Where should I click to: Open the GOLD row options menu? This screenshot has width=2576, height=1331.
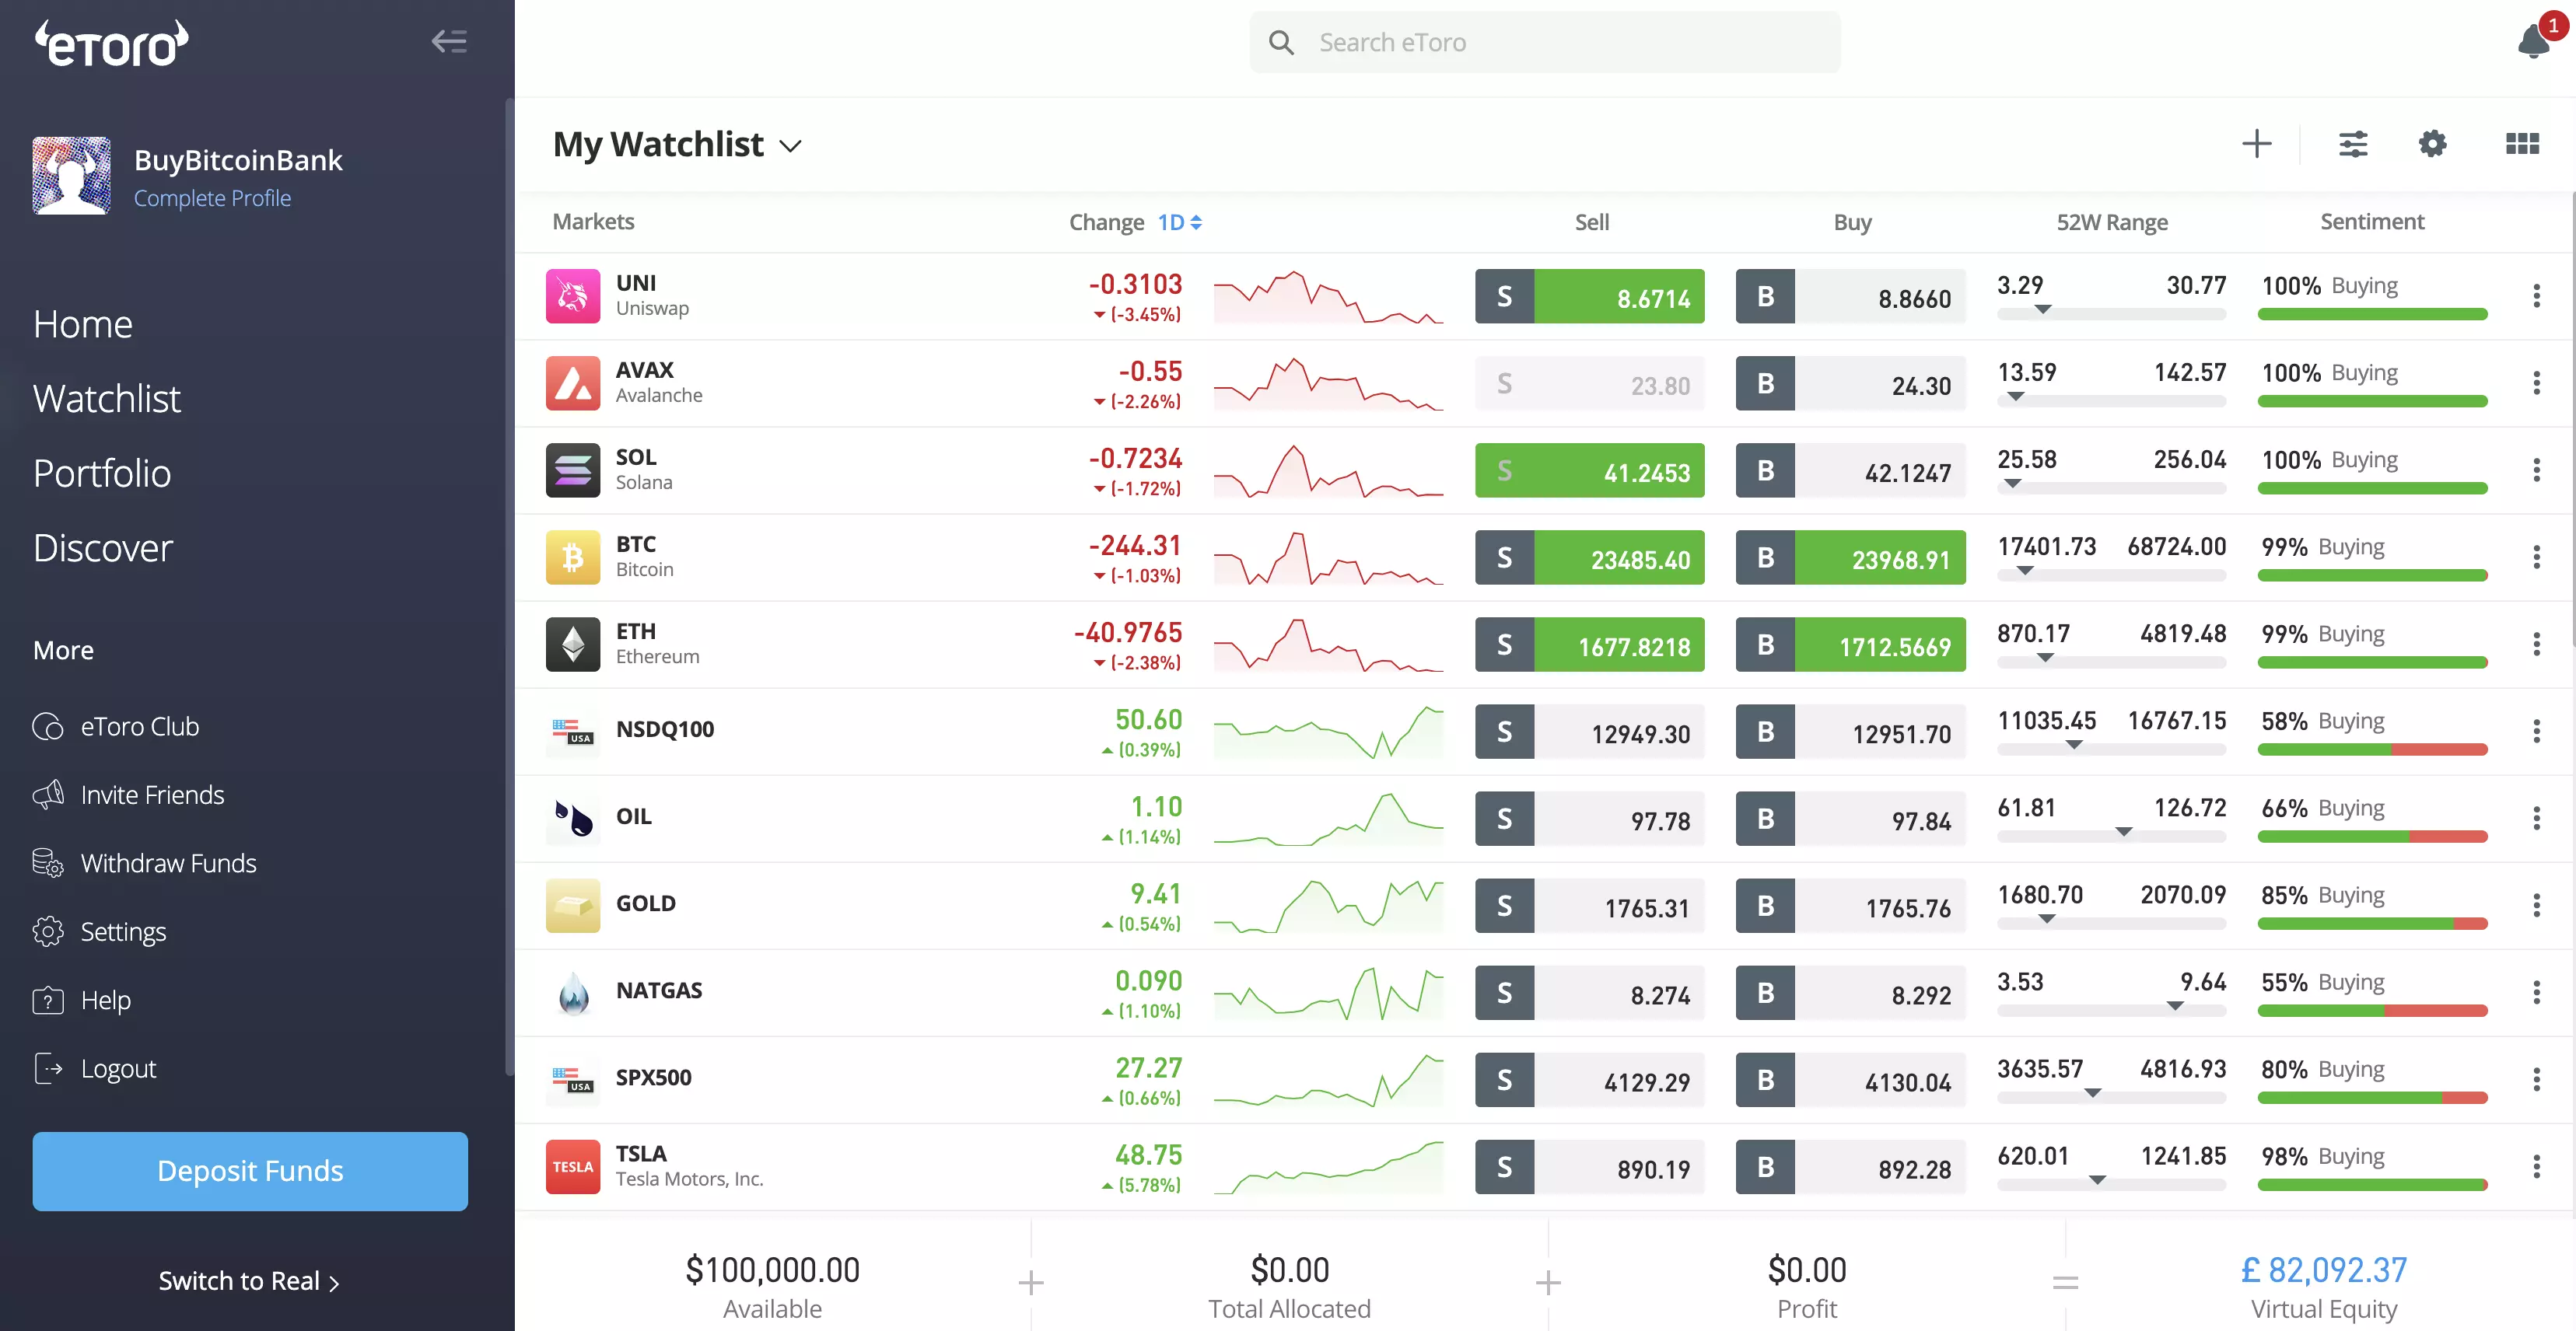(x=2536, y=904)
